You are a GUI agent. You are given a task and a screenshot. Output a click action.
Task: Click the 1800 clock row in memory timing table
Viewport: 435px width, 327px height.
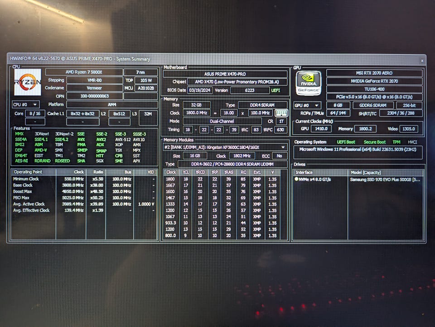pyautogui.click(x=222, y=179)
